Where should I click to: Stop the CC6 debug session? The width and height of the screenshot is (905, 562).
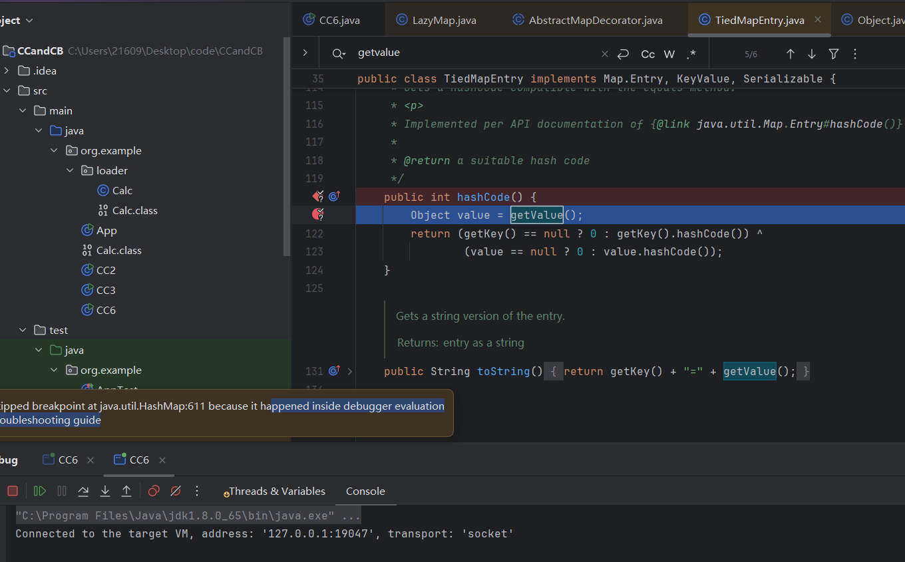(13, 491)
